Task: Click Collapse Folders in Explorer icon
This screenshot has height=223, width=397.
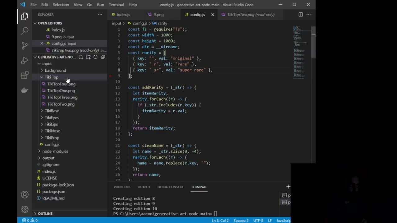Action: 103,57
